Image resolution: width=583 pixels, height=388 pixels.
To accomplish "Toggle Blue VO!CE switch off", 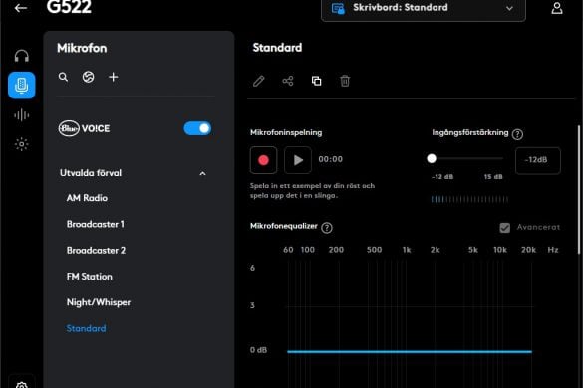I will click(x=197, y=128).
